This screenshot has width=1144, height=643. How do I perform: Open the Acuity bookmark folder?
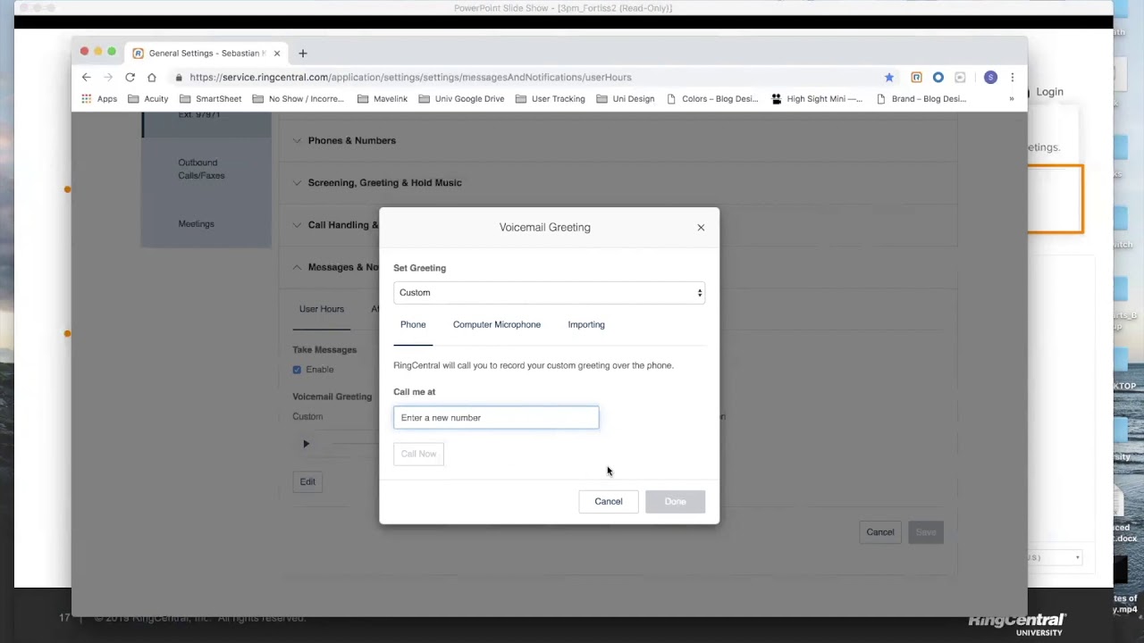[x=147, y=99]
